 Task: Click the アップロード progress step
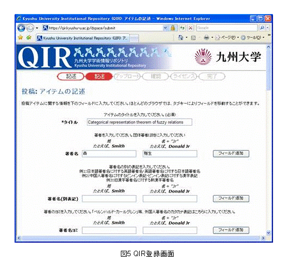(x=127, y=77)
